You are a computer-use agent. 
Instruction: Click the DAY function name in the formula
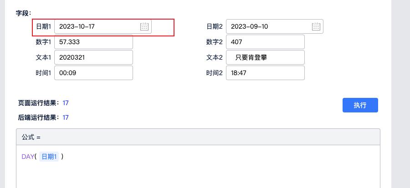click(x=28, y=157)
